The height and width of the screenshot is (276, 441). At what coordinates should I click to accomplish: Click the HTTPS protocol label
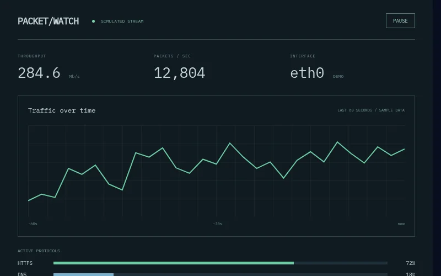[x=25, y=263]
